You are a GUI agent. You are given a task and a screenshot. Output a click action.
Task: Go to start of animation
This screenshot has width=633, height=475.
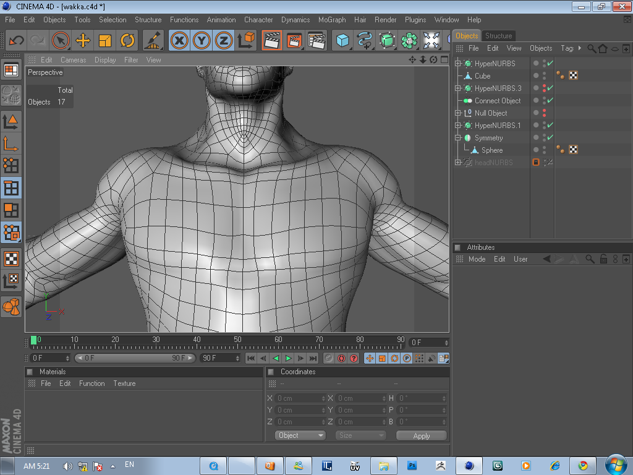coord(251,358)
